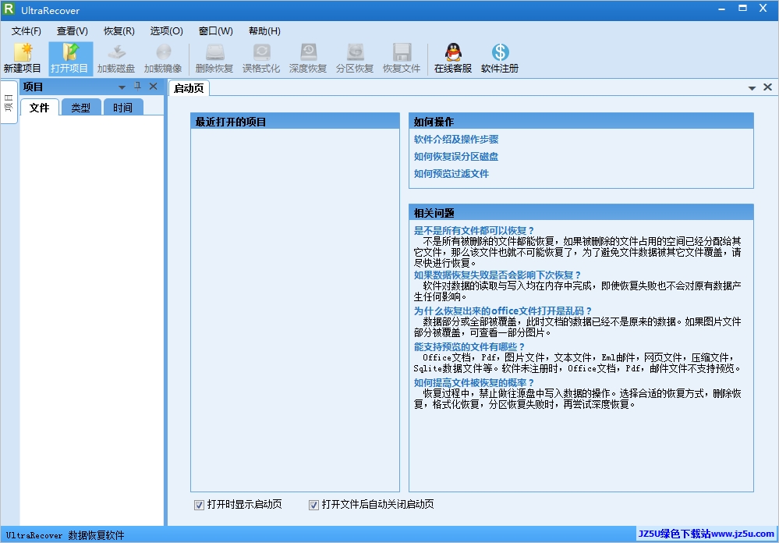Switch to the 时间 tab
This screenshot has height=543, width=779.
[x=122, y=108]
